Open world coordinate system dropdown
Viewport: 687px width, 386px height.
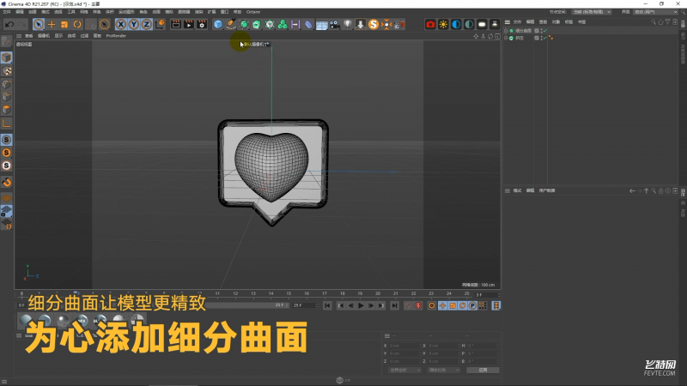point(404,370)
